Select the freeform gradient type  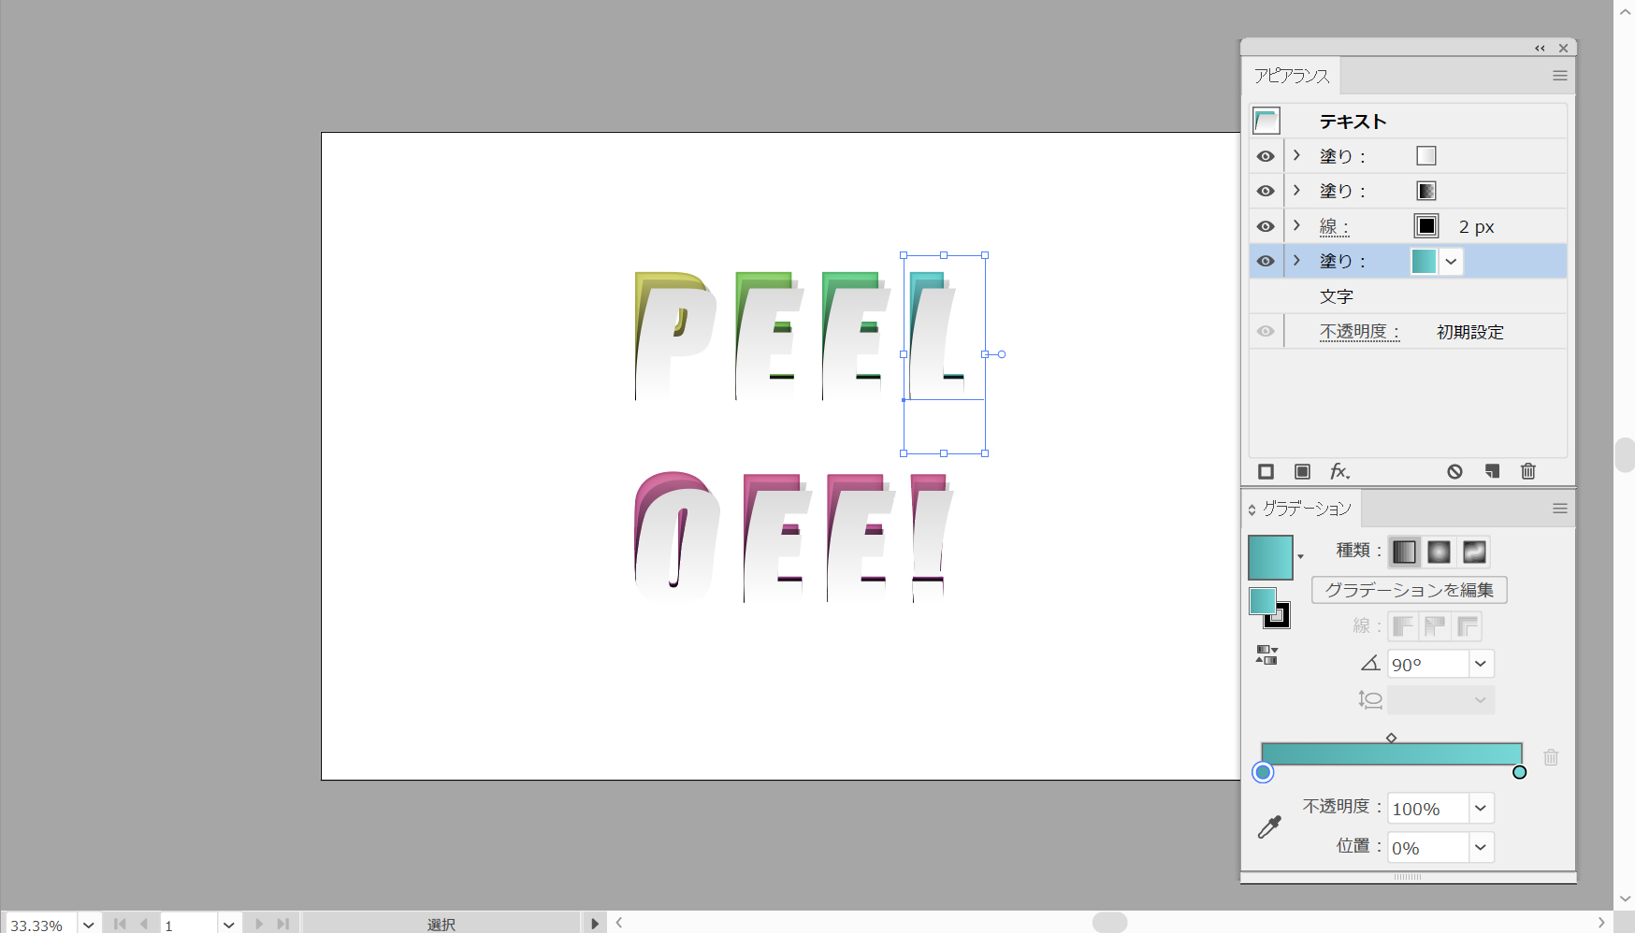point(1474,553)
